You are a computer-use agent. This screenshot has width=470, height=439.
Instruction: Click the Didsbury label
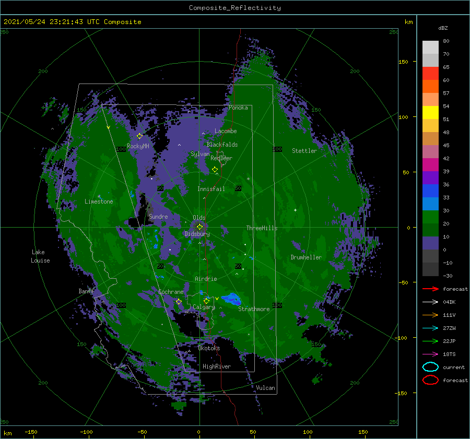coord(197,234)
